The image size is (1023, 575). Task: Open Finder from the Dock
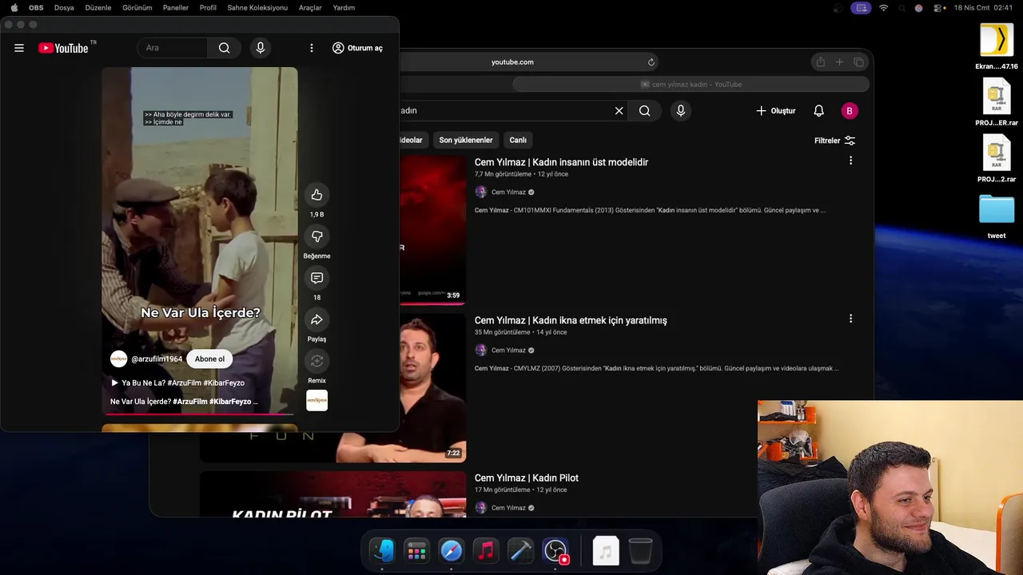(x=382, y=551)
